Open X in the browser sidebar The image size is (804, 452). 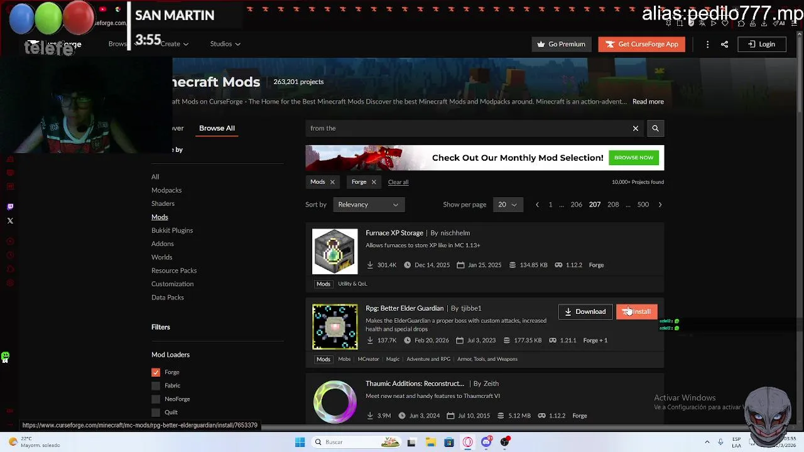coord(10,220)
